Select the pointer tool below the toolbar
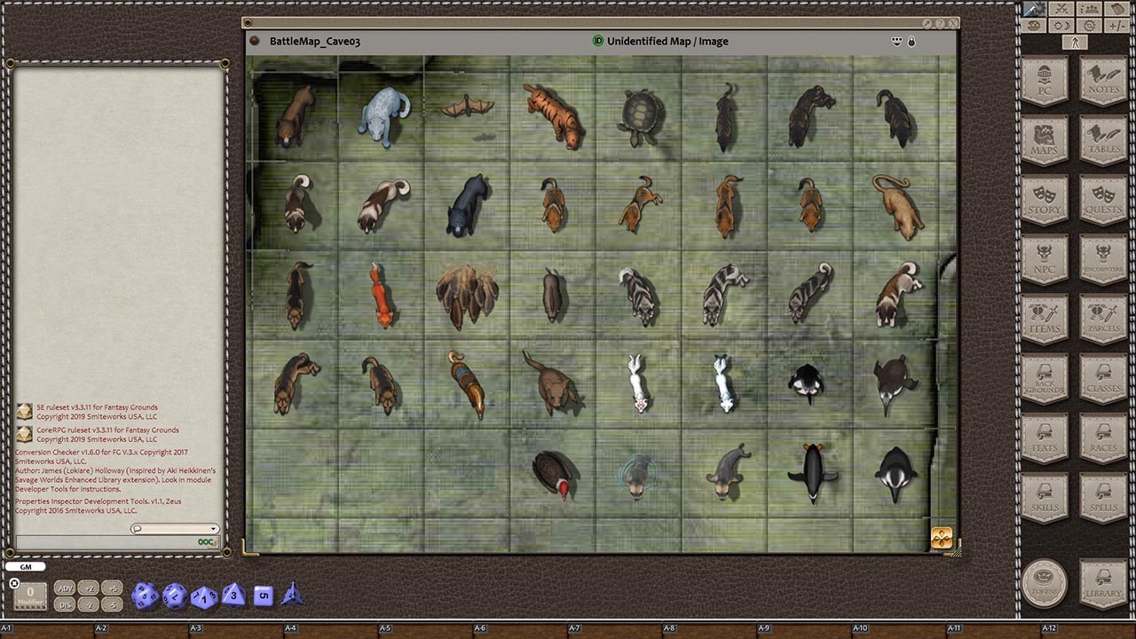 [x=1075, y=42]
